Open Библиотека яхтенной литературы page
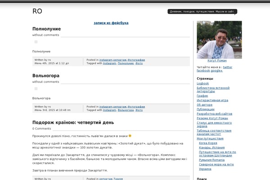Image resolution: width=270 pixels, height=180 pixels. click(x=213, y=90)
